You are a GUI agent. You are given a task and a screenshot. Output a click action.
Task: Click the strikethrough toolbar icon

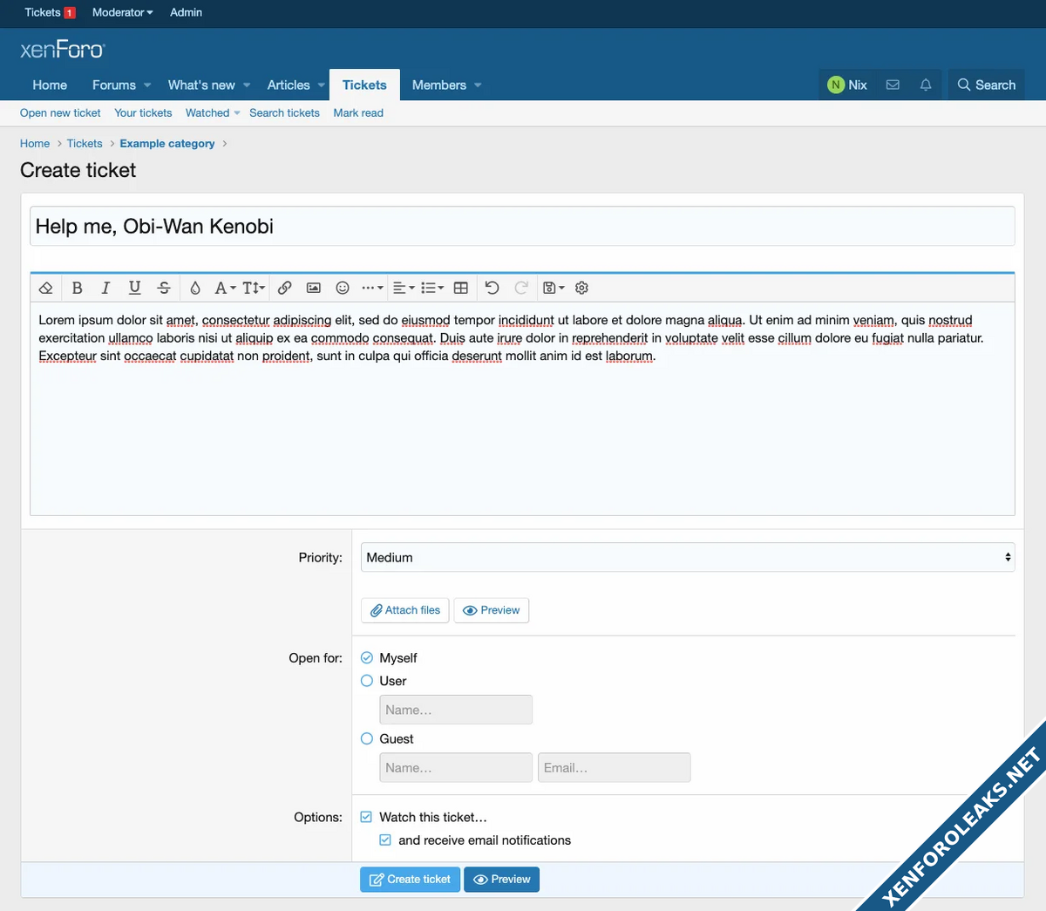pos(164,288)
